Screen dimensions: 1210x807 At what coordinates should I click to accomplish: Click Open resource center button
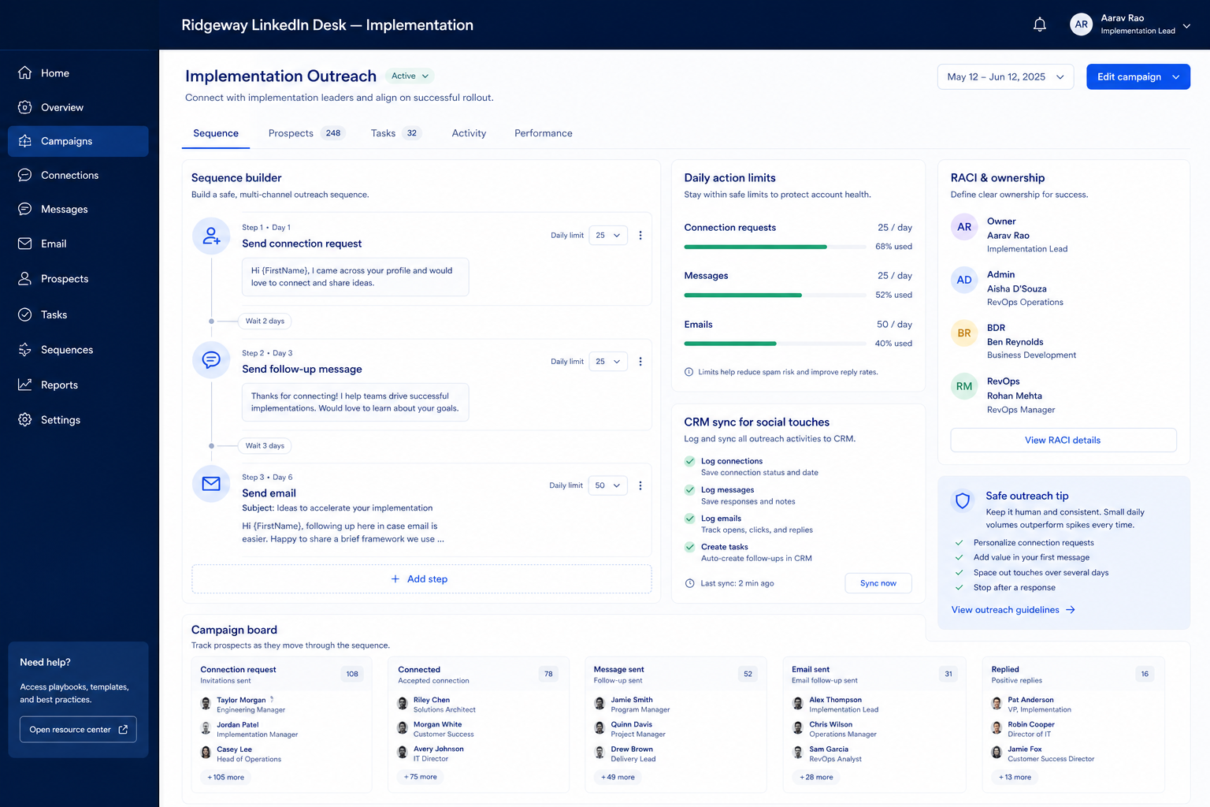pyautogui.click(x=78, y=730)
